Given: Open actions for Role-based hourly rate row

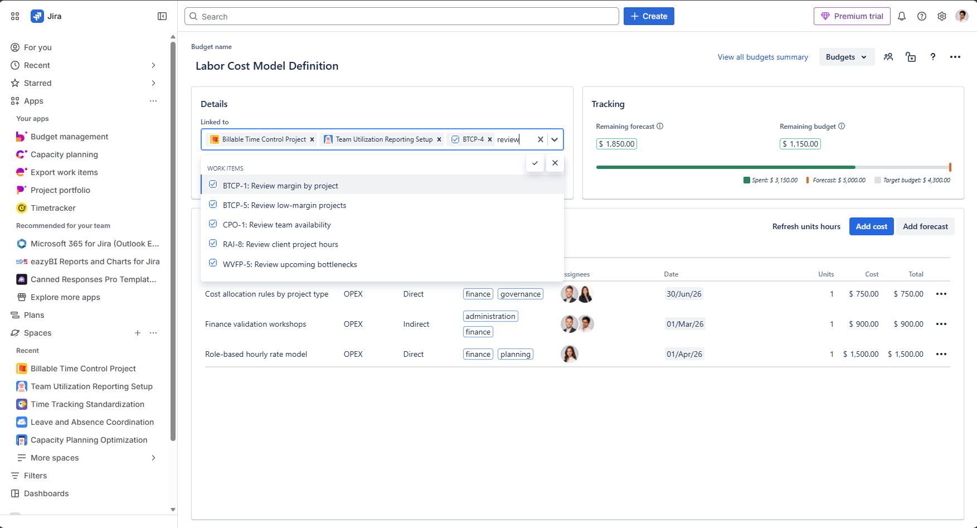Looking at the screenshot, I should coord(941,354).
